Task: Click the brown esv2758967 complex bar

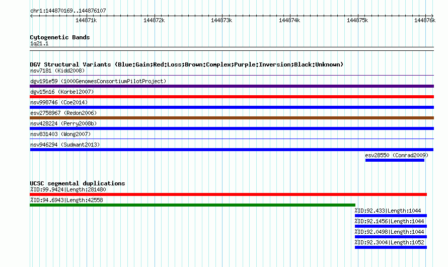Action: click(x=232, y=118)
